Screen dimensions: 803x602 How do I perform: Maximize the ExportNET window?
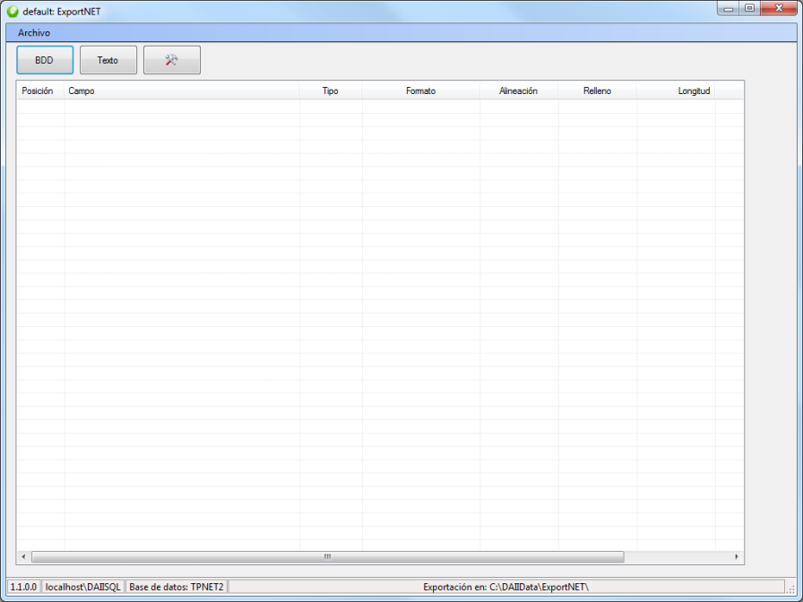[x=749, y=8]
